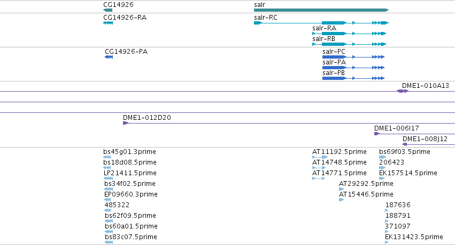Viewport: 455px width, 245px height.
Task: Select the AT11192.5prime EST glyph
Action: point(320,157)
